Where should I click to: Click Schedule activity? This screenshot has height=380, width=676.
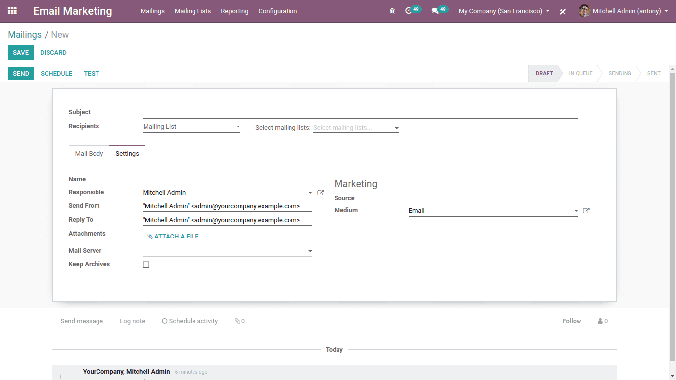click(190, 321)
